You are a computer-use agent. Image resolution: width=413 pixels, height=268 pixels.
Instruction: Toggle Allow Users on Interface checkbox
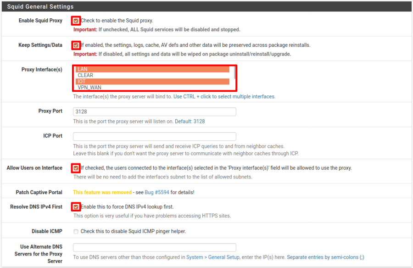click(76, 168)
